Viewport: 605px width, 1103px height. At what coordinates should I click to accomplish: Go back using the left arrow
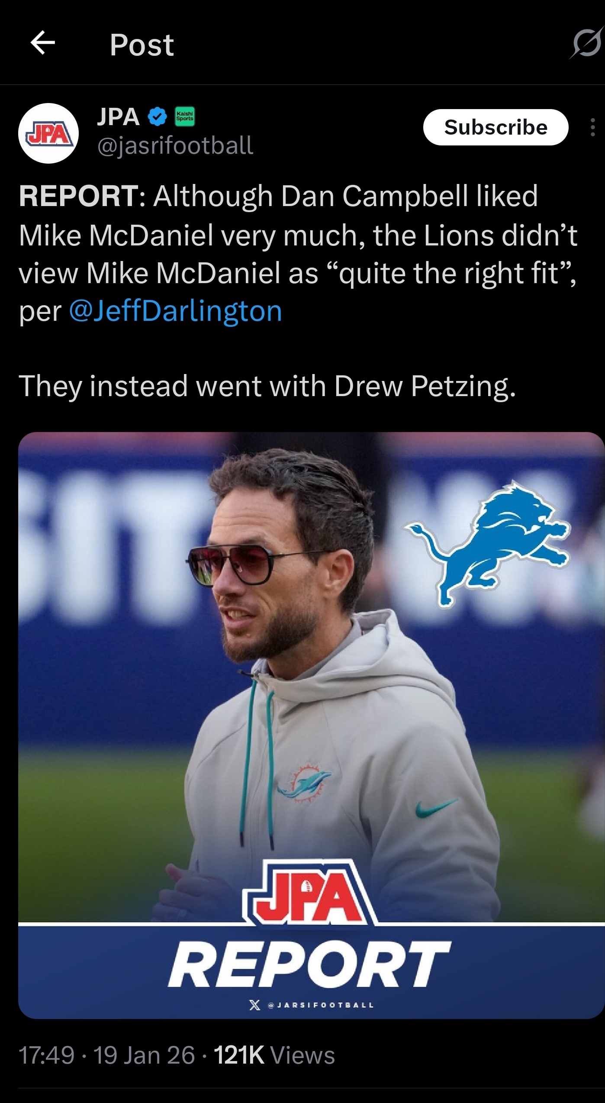[x=43, y=42]
